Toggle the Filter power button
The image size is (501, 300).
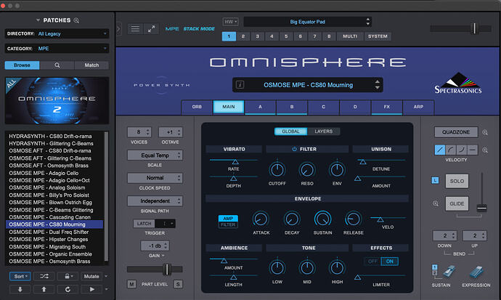[294, 149]
